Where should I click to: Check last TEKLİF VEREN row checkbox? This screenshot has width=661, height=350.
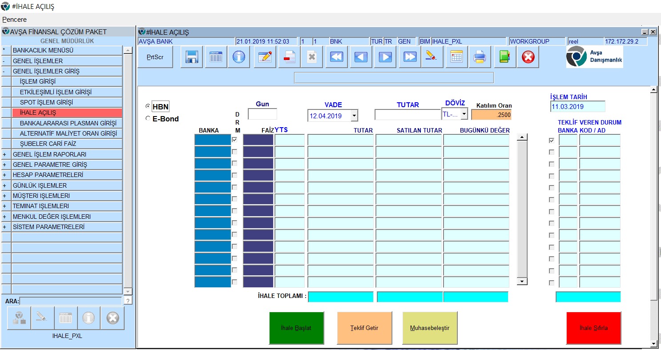(x=552, y=283)
